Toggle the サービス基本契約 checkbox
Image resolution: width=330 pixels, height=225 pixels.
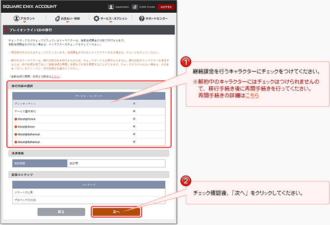pyautogui.click(x=134, y=111)
